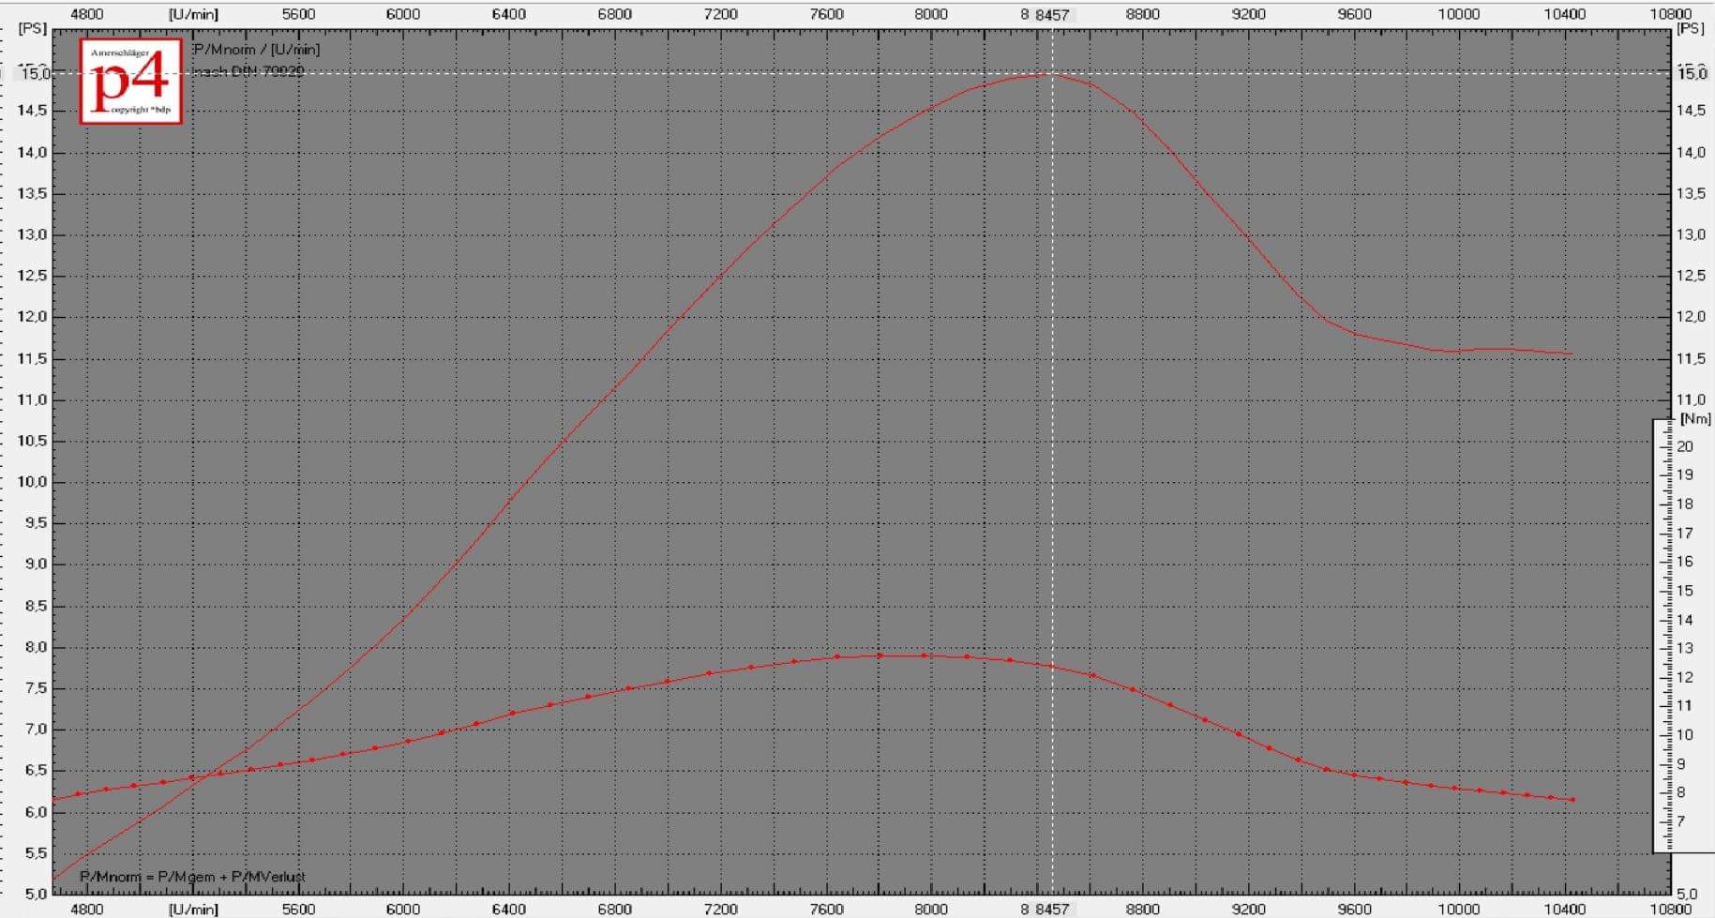Click the 20 mark on the Nm scale
Image resolution: width=1715 pixels, height=918 pixels.
(x=1685, y=446)
